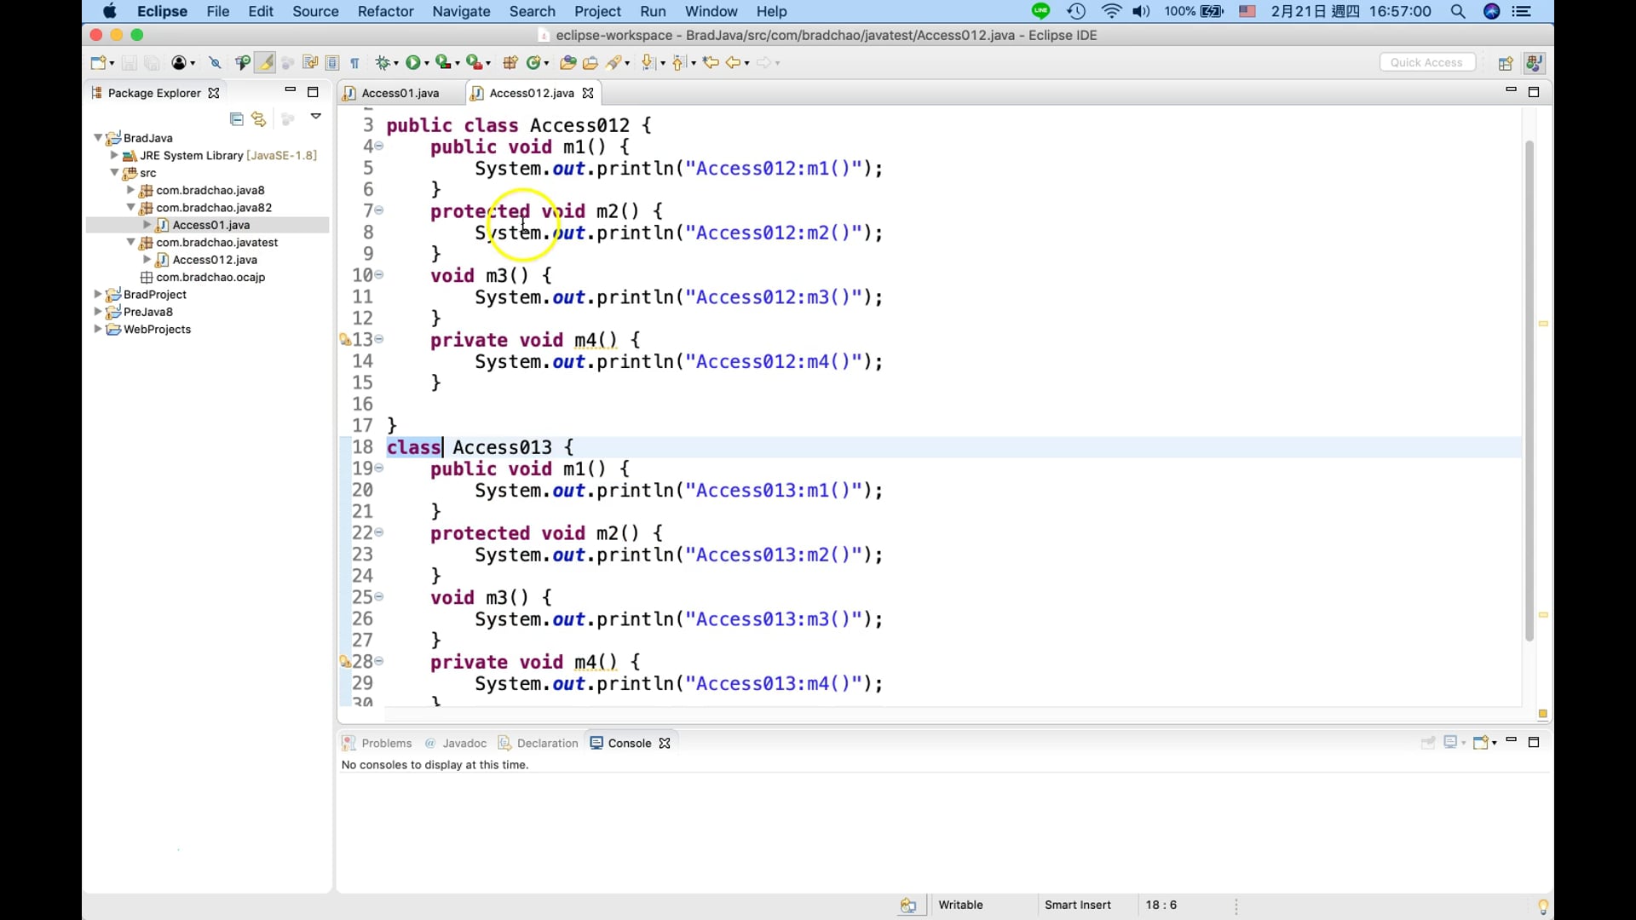Toggle Mark Occurrences highlighter button

click(x=266, y=62)
